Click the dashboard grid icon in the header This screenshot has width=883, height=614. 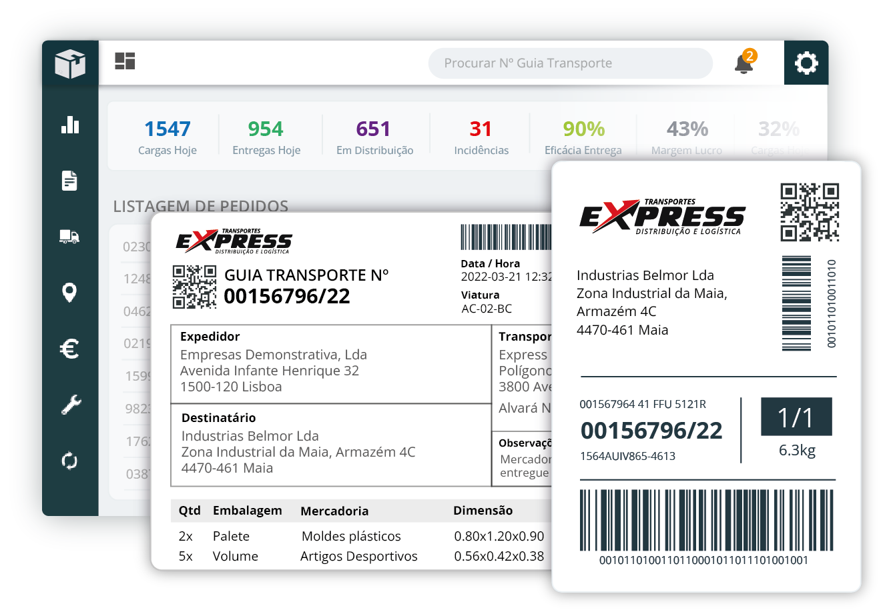[125, 61]
